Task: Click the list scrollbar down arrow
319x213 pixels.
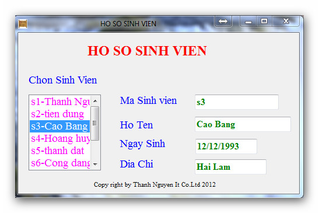Action: click(95, 164)
